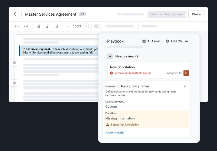Click the Close button
Screen dimensions: 217x151
coord(196,14)
